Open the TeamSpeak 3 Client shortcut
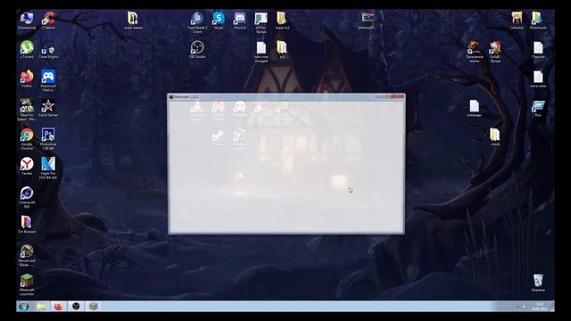571x321 pixels. pos(197,22)
